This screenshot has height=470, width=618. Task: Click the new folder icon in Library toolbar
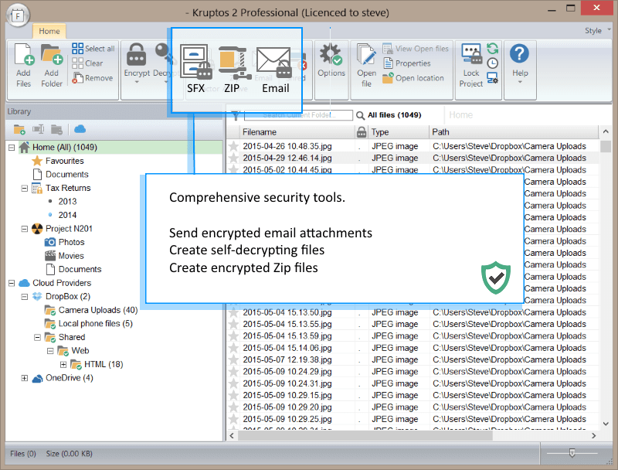[x=19, y=129]
